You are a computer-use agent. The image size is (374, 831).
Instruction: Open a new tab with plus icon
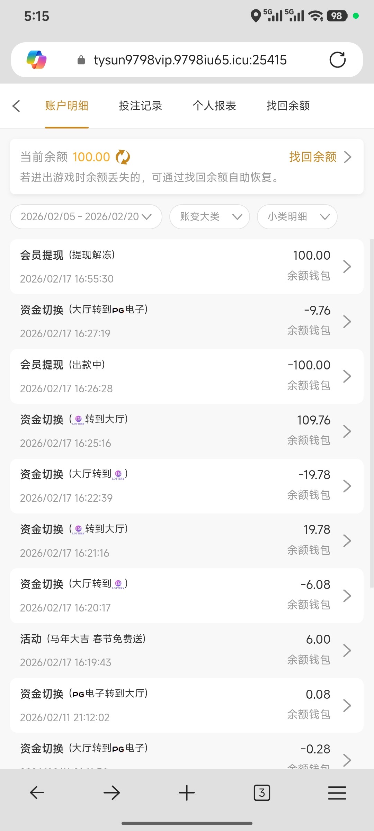click(x=187, y=793)
